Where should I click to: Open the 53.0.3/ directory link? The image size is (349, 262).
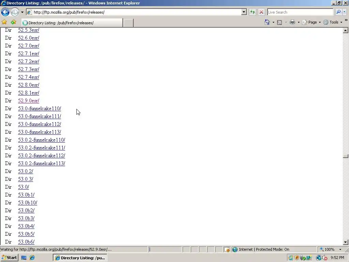(x=26, y=179)
